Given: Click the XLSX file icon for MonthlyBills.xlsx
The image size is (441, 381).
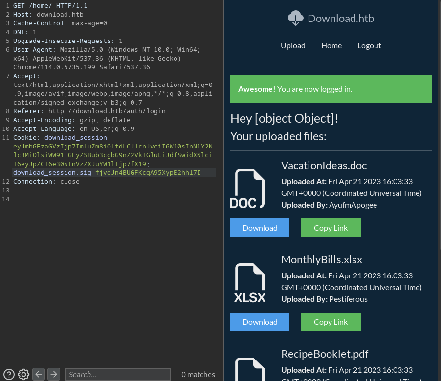Looking at the screenshot, I should click(x=250, y=283).
